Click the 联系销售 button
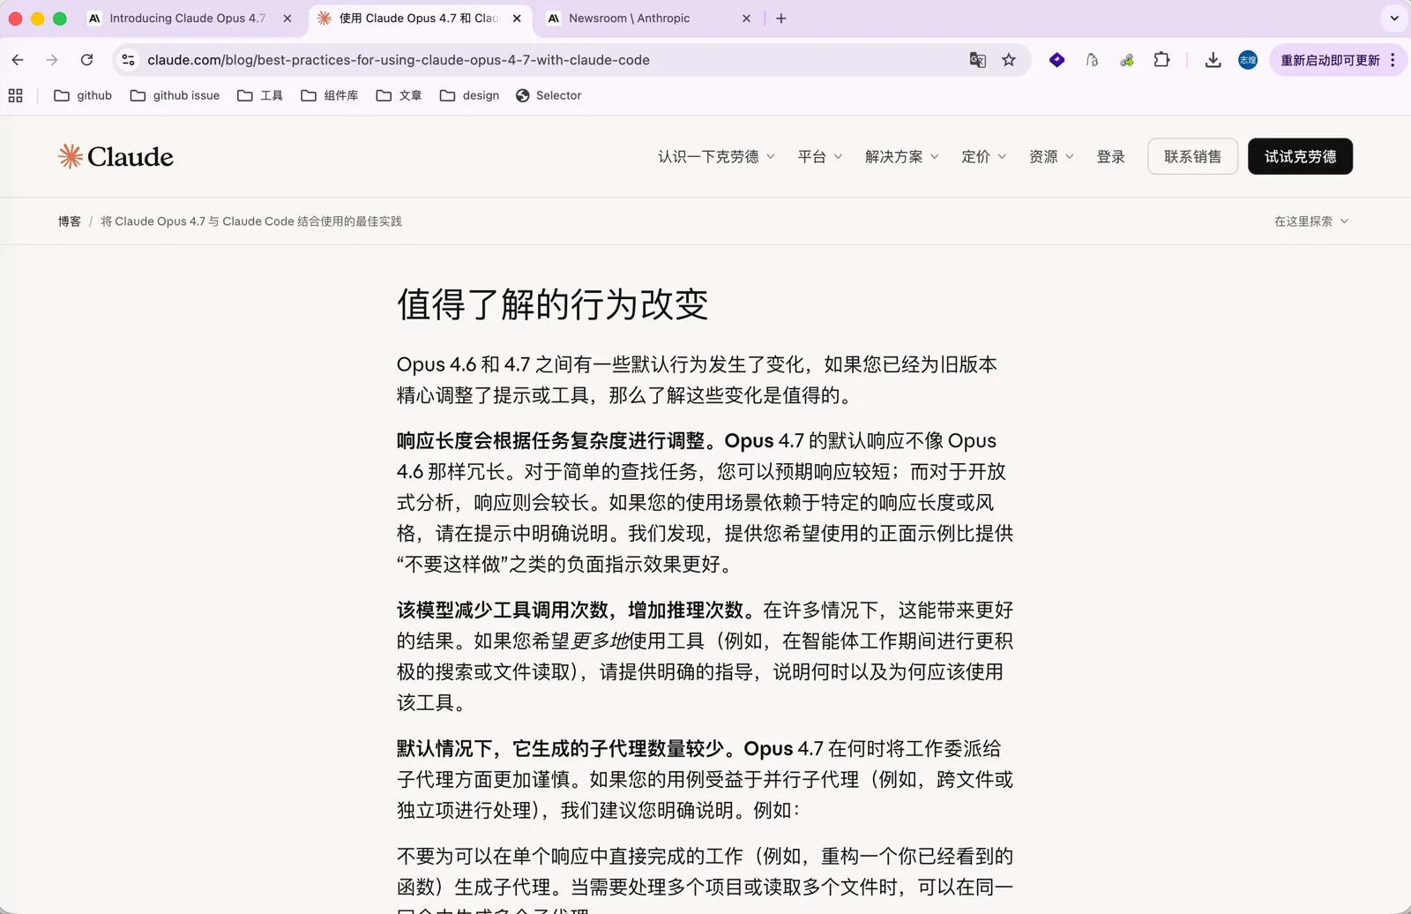The image size is (1411, 914). [1192, 156]
